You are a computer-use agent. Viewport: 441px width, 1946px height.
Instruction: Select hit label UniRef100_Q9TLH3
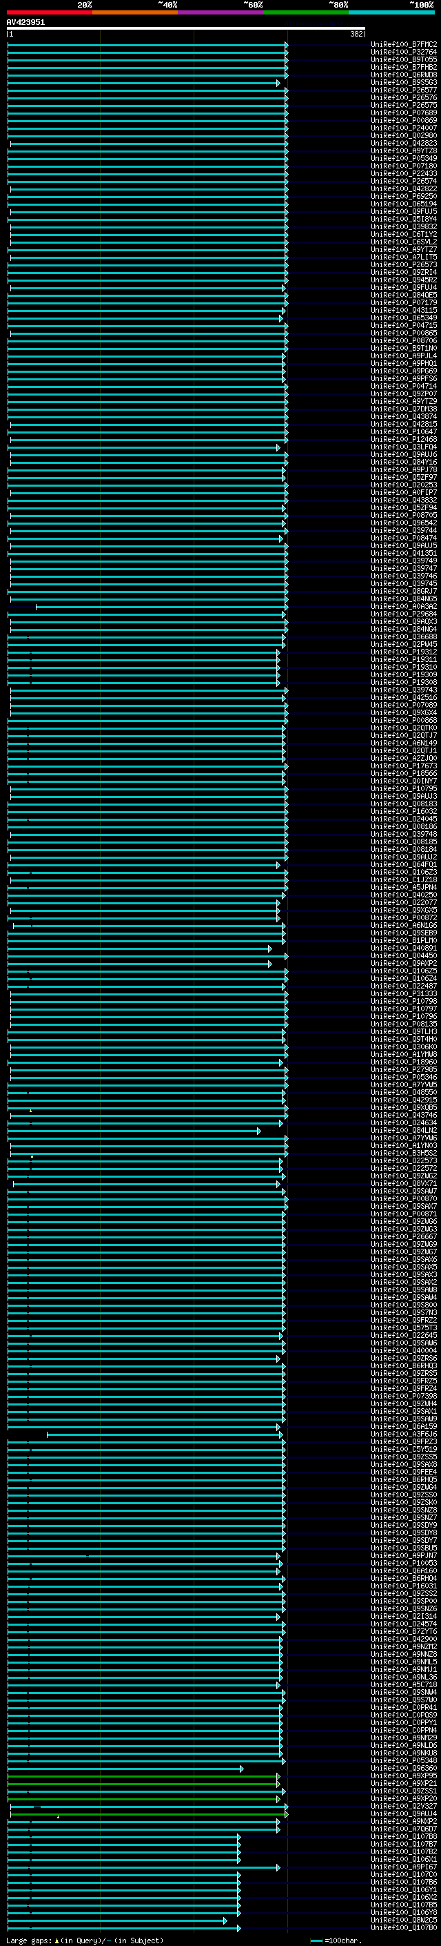click(404, 1031)
